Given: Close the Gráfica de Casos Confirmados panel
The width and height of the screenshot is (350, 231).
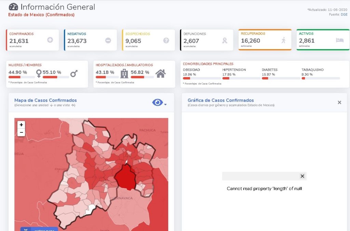Looking at the screenshot, I should point(339,102).
